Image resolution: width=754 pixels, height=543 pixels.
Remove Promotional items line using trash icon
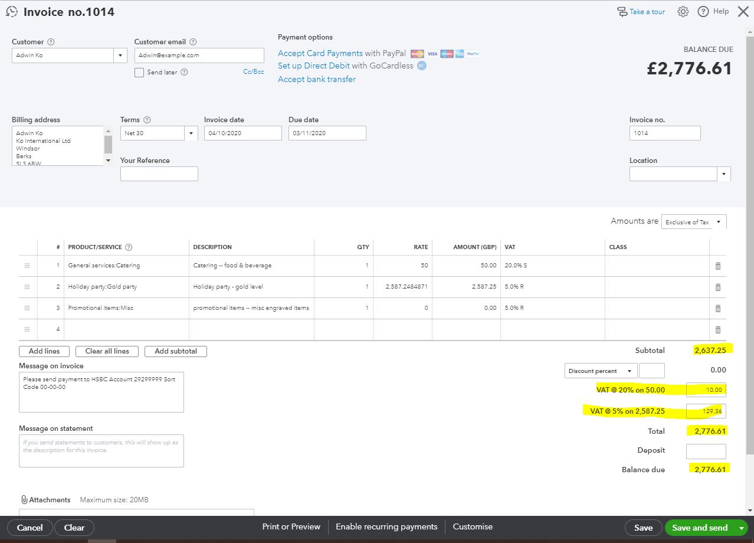[718, 309]
